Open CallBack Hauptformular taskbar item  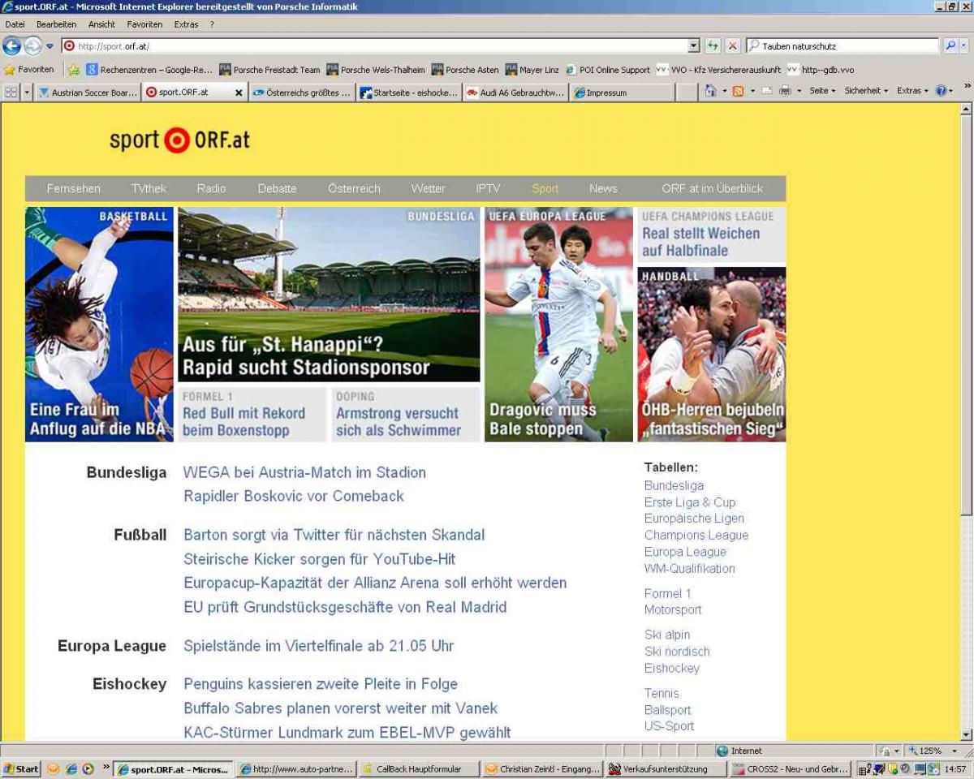click(419, 769)
